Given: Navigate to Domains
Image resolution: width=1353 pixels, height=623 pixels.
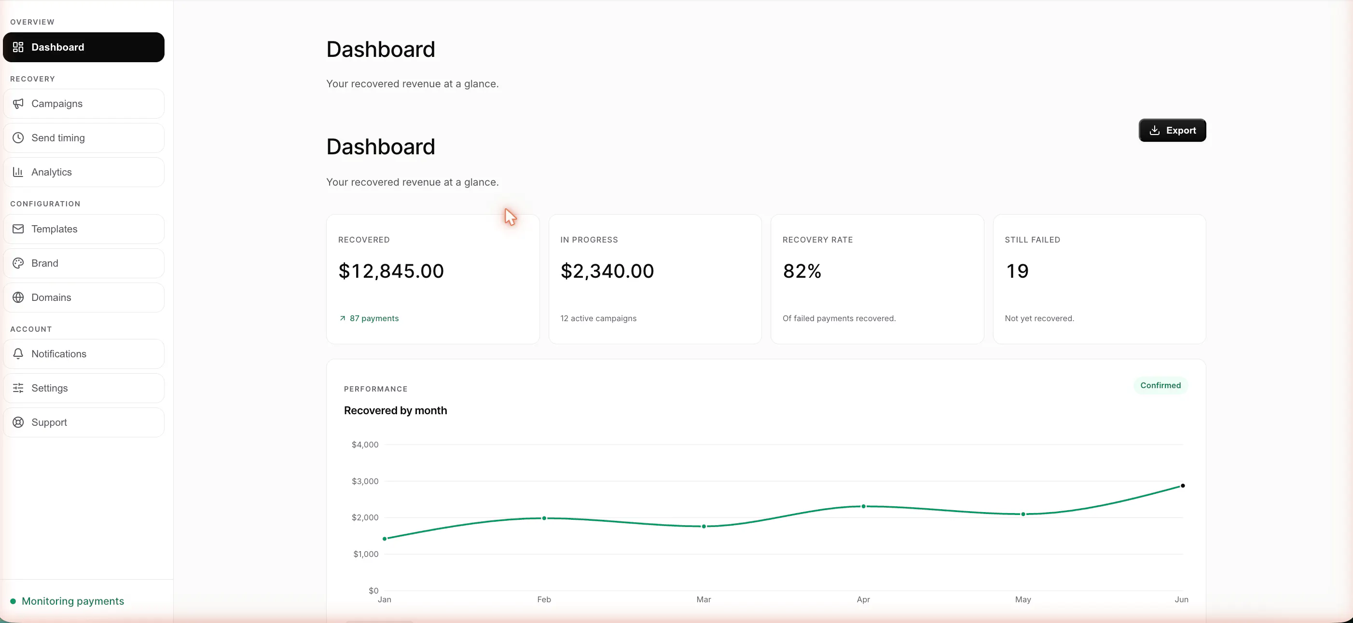Looking at the screenshot, I should click(83, 297).
